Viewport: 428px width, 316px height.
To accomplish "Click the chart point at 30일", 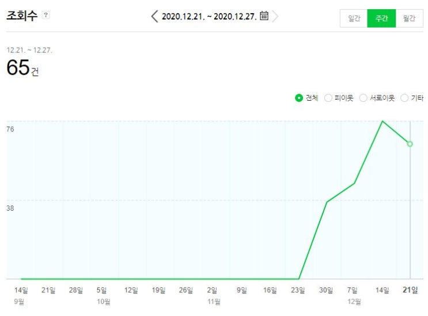I will [327, 202].
